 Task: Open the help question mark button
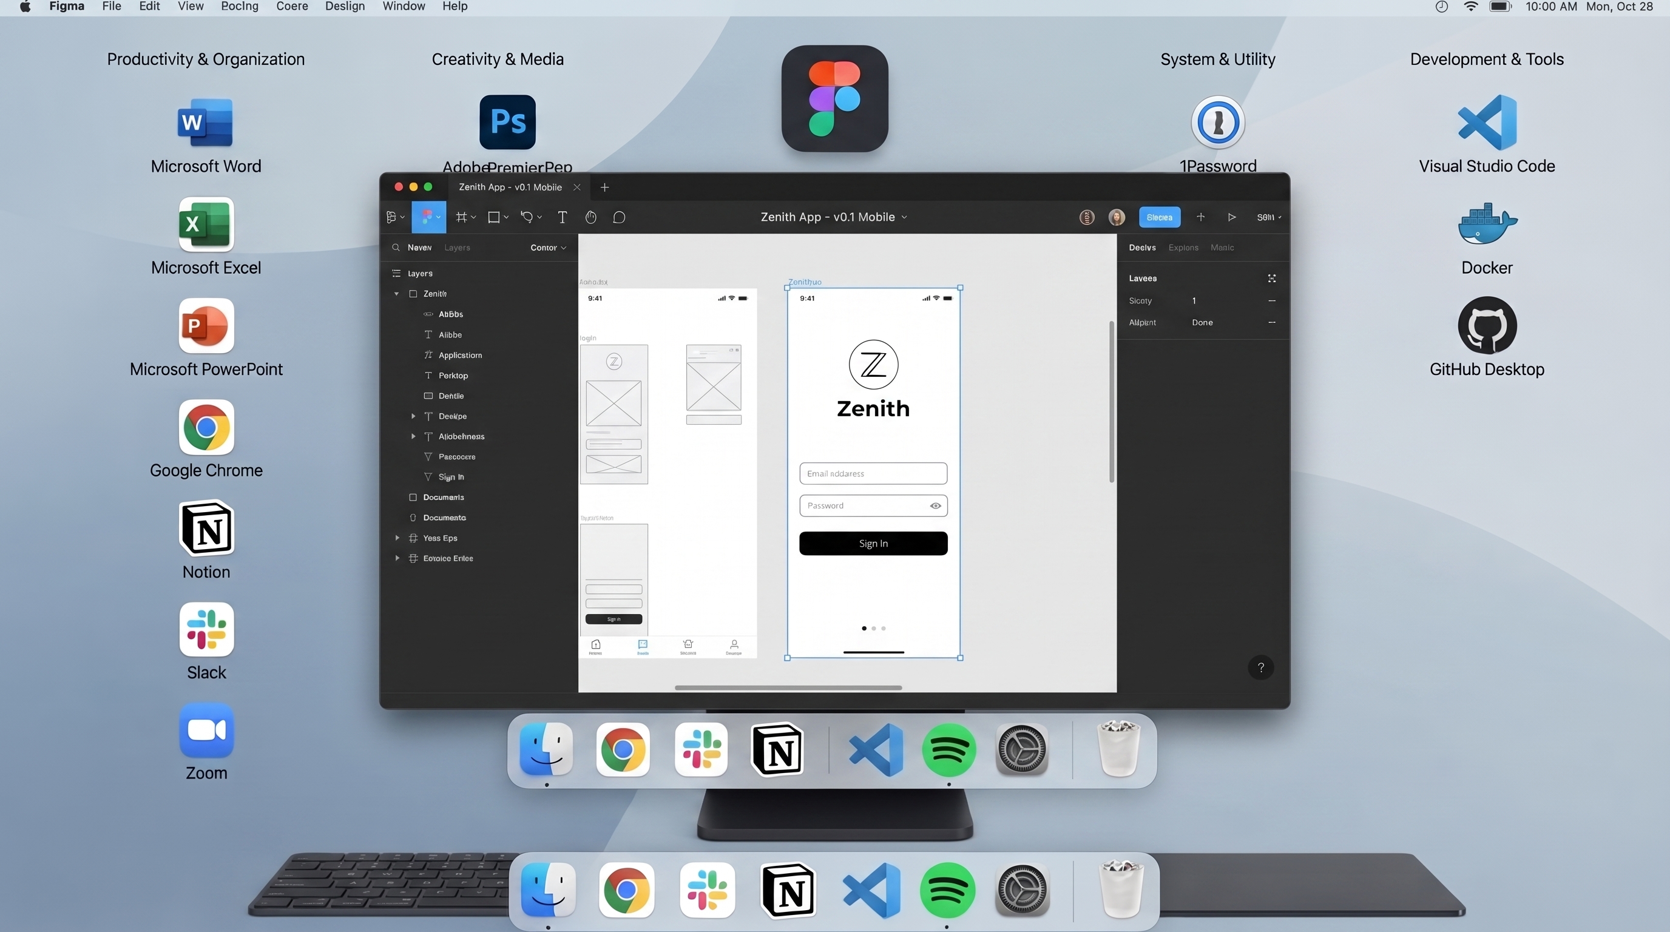pos(1260,667)
